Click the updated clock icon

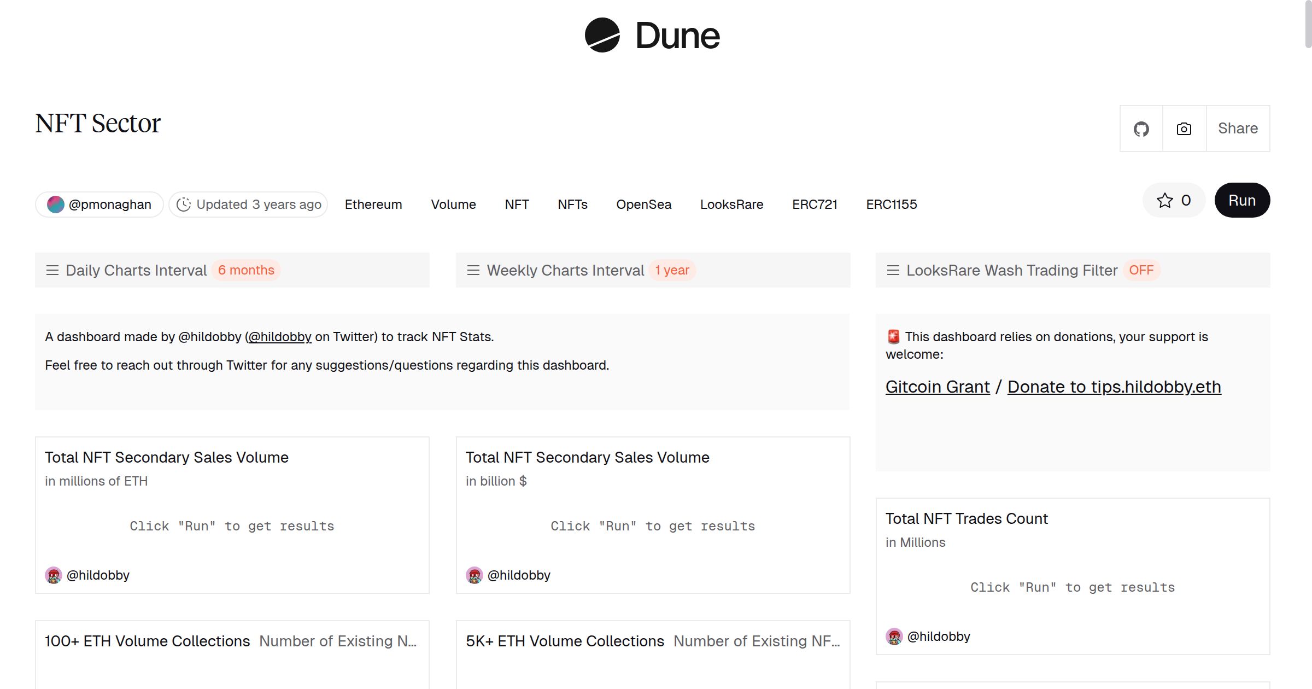click(184, 205)
